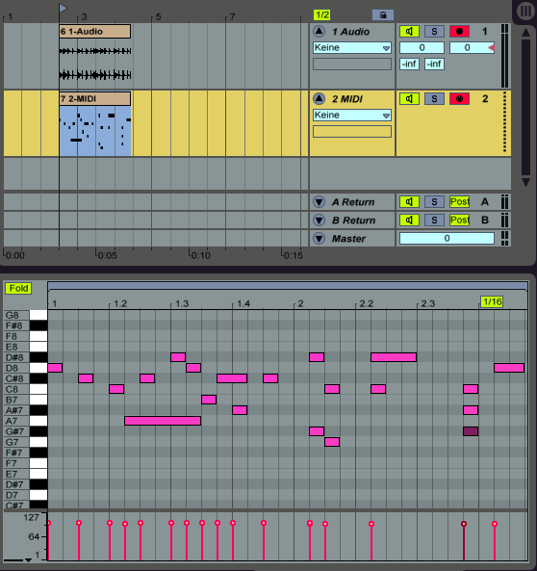Click the lock envelopes padlock icon

383,15
